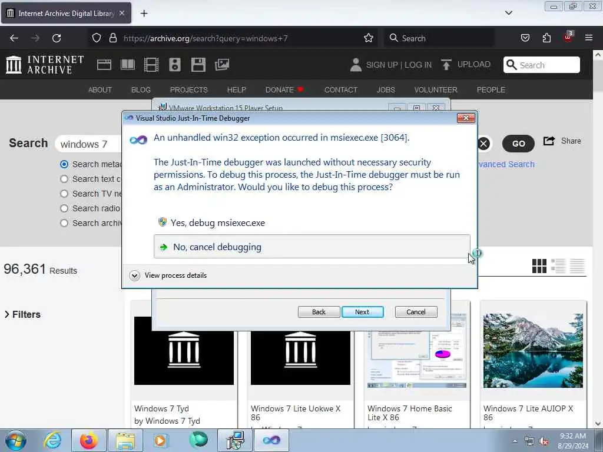
Task: Select the Search metadata radio button
Action: [x=64, y=165]
